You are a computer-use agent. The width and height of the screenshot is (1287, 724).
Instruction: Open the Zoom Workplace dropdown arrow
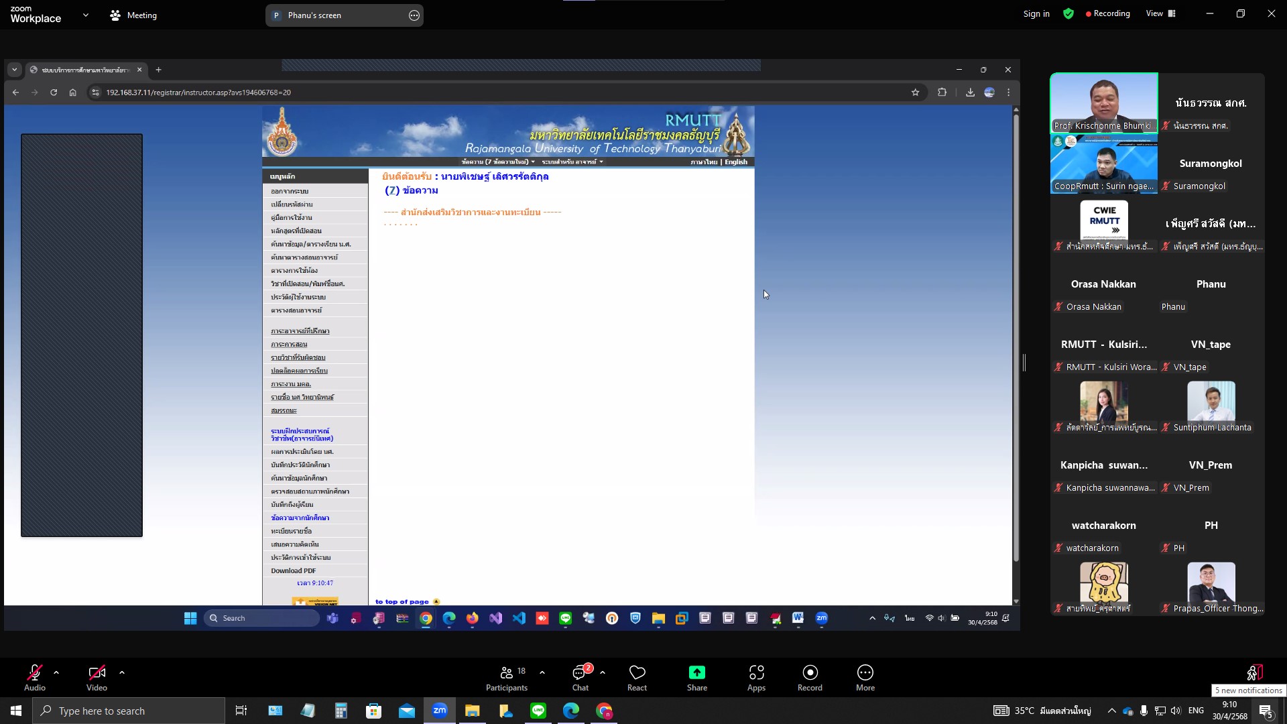tap(86, 15)
